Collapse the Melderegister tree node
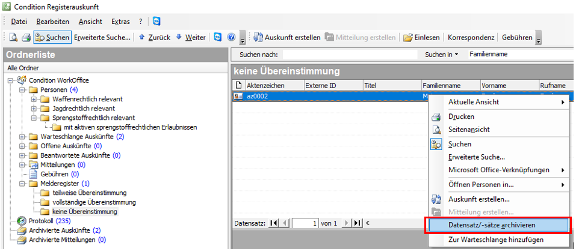The height and width of the screenshot is (249, 576). click(x=23, y=183)
